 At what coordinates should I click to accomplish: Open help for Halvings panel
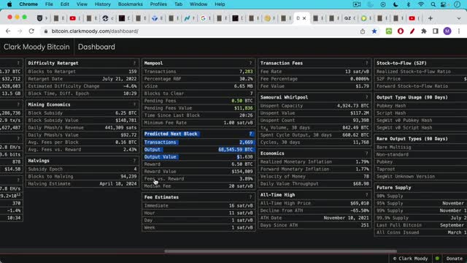pos(134,161)
